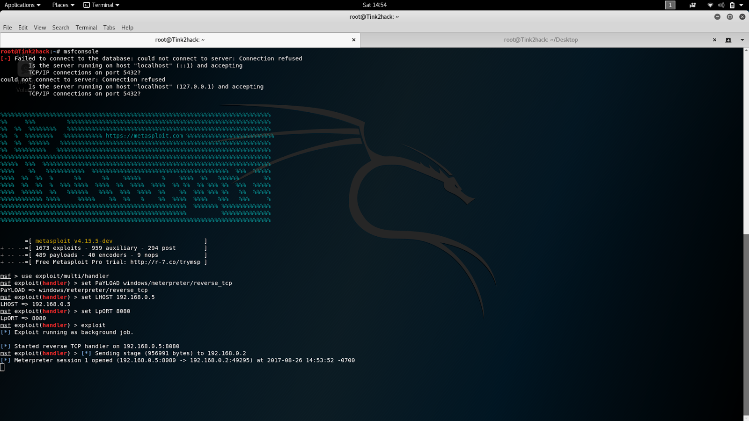This screenshot has width=749, height=421.
Task: Click "set PaYLOAD windows/meterpreter/reverse_tcp" command
Action: (156, 283)
